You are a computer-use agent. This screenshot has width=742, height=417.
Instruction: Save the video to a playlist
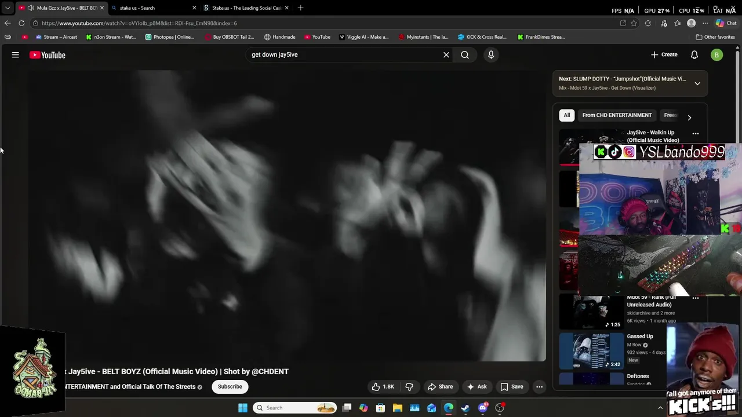point(512,387)
